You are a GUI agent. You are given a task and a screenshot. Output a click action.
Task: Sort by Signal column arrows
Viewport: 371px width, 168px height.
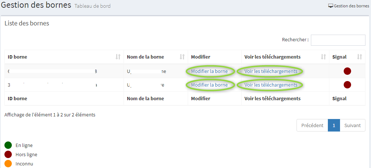[360, 57]
